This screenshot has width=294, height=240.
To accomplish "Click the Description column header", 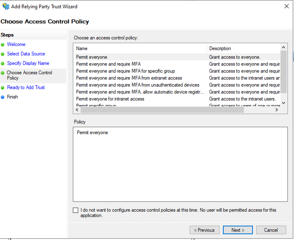I will 243,48.
